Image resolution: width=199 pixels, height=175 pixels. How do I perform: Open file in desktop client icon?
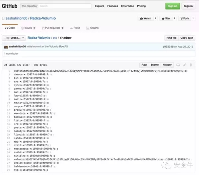[178, 65]
